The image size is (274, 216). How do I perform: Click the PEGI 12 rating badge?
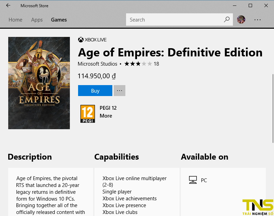88,114
